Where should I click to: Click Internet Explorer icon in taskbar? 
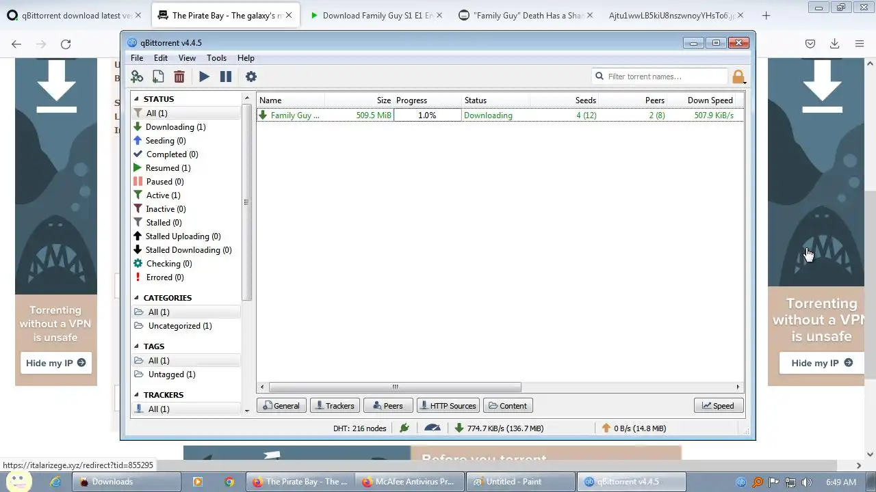56,482
